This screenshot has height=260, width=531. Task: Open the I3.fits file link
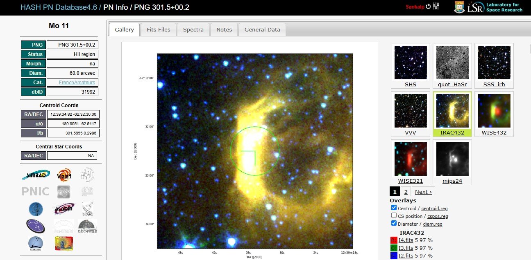tap(406, 248)
